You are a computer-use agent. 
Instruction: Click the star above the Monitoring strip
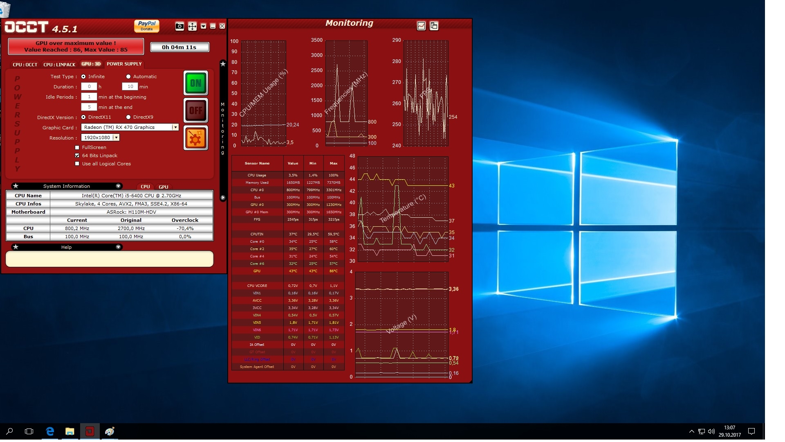(223, 64)
